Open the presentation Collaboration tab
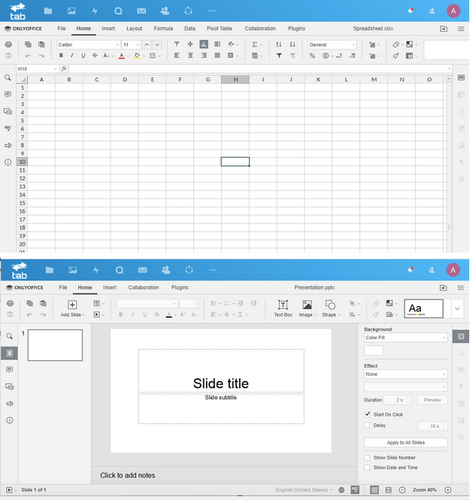Viewport: 470px width, 500px height. (x=144, y=288)
